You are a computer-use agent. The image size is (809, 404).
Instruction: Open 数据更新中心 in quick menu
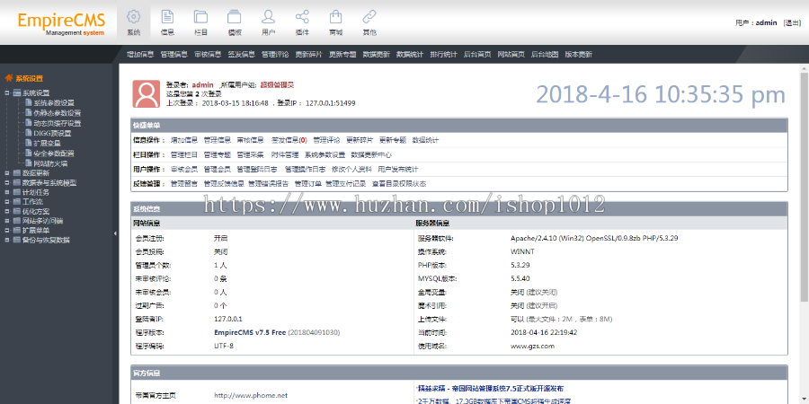[x=371, y=154]
